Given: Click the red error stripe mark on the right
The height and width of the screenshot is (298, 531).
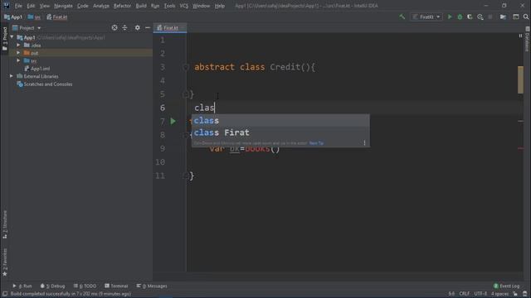Looking at the screenshot, I should coord(521,148).
